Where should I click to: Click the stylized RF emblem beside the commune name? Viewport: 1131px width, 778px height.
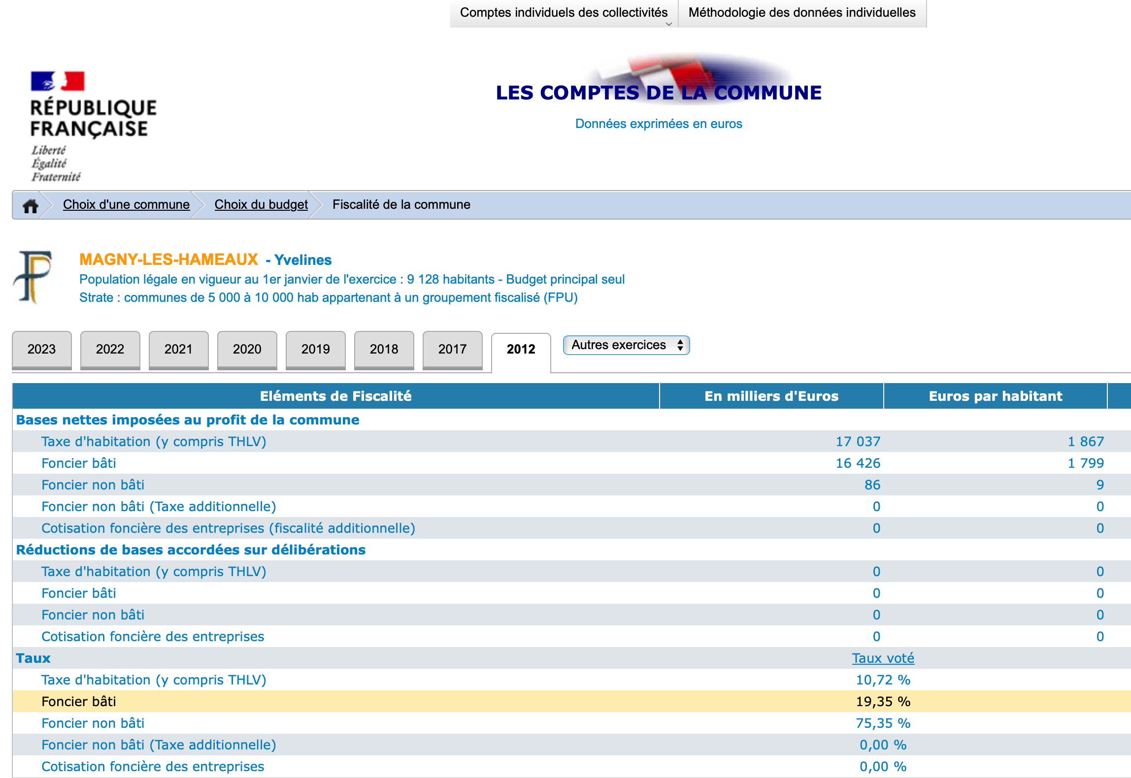(x=33, y=277)
